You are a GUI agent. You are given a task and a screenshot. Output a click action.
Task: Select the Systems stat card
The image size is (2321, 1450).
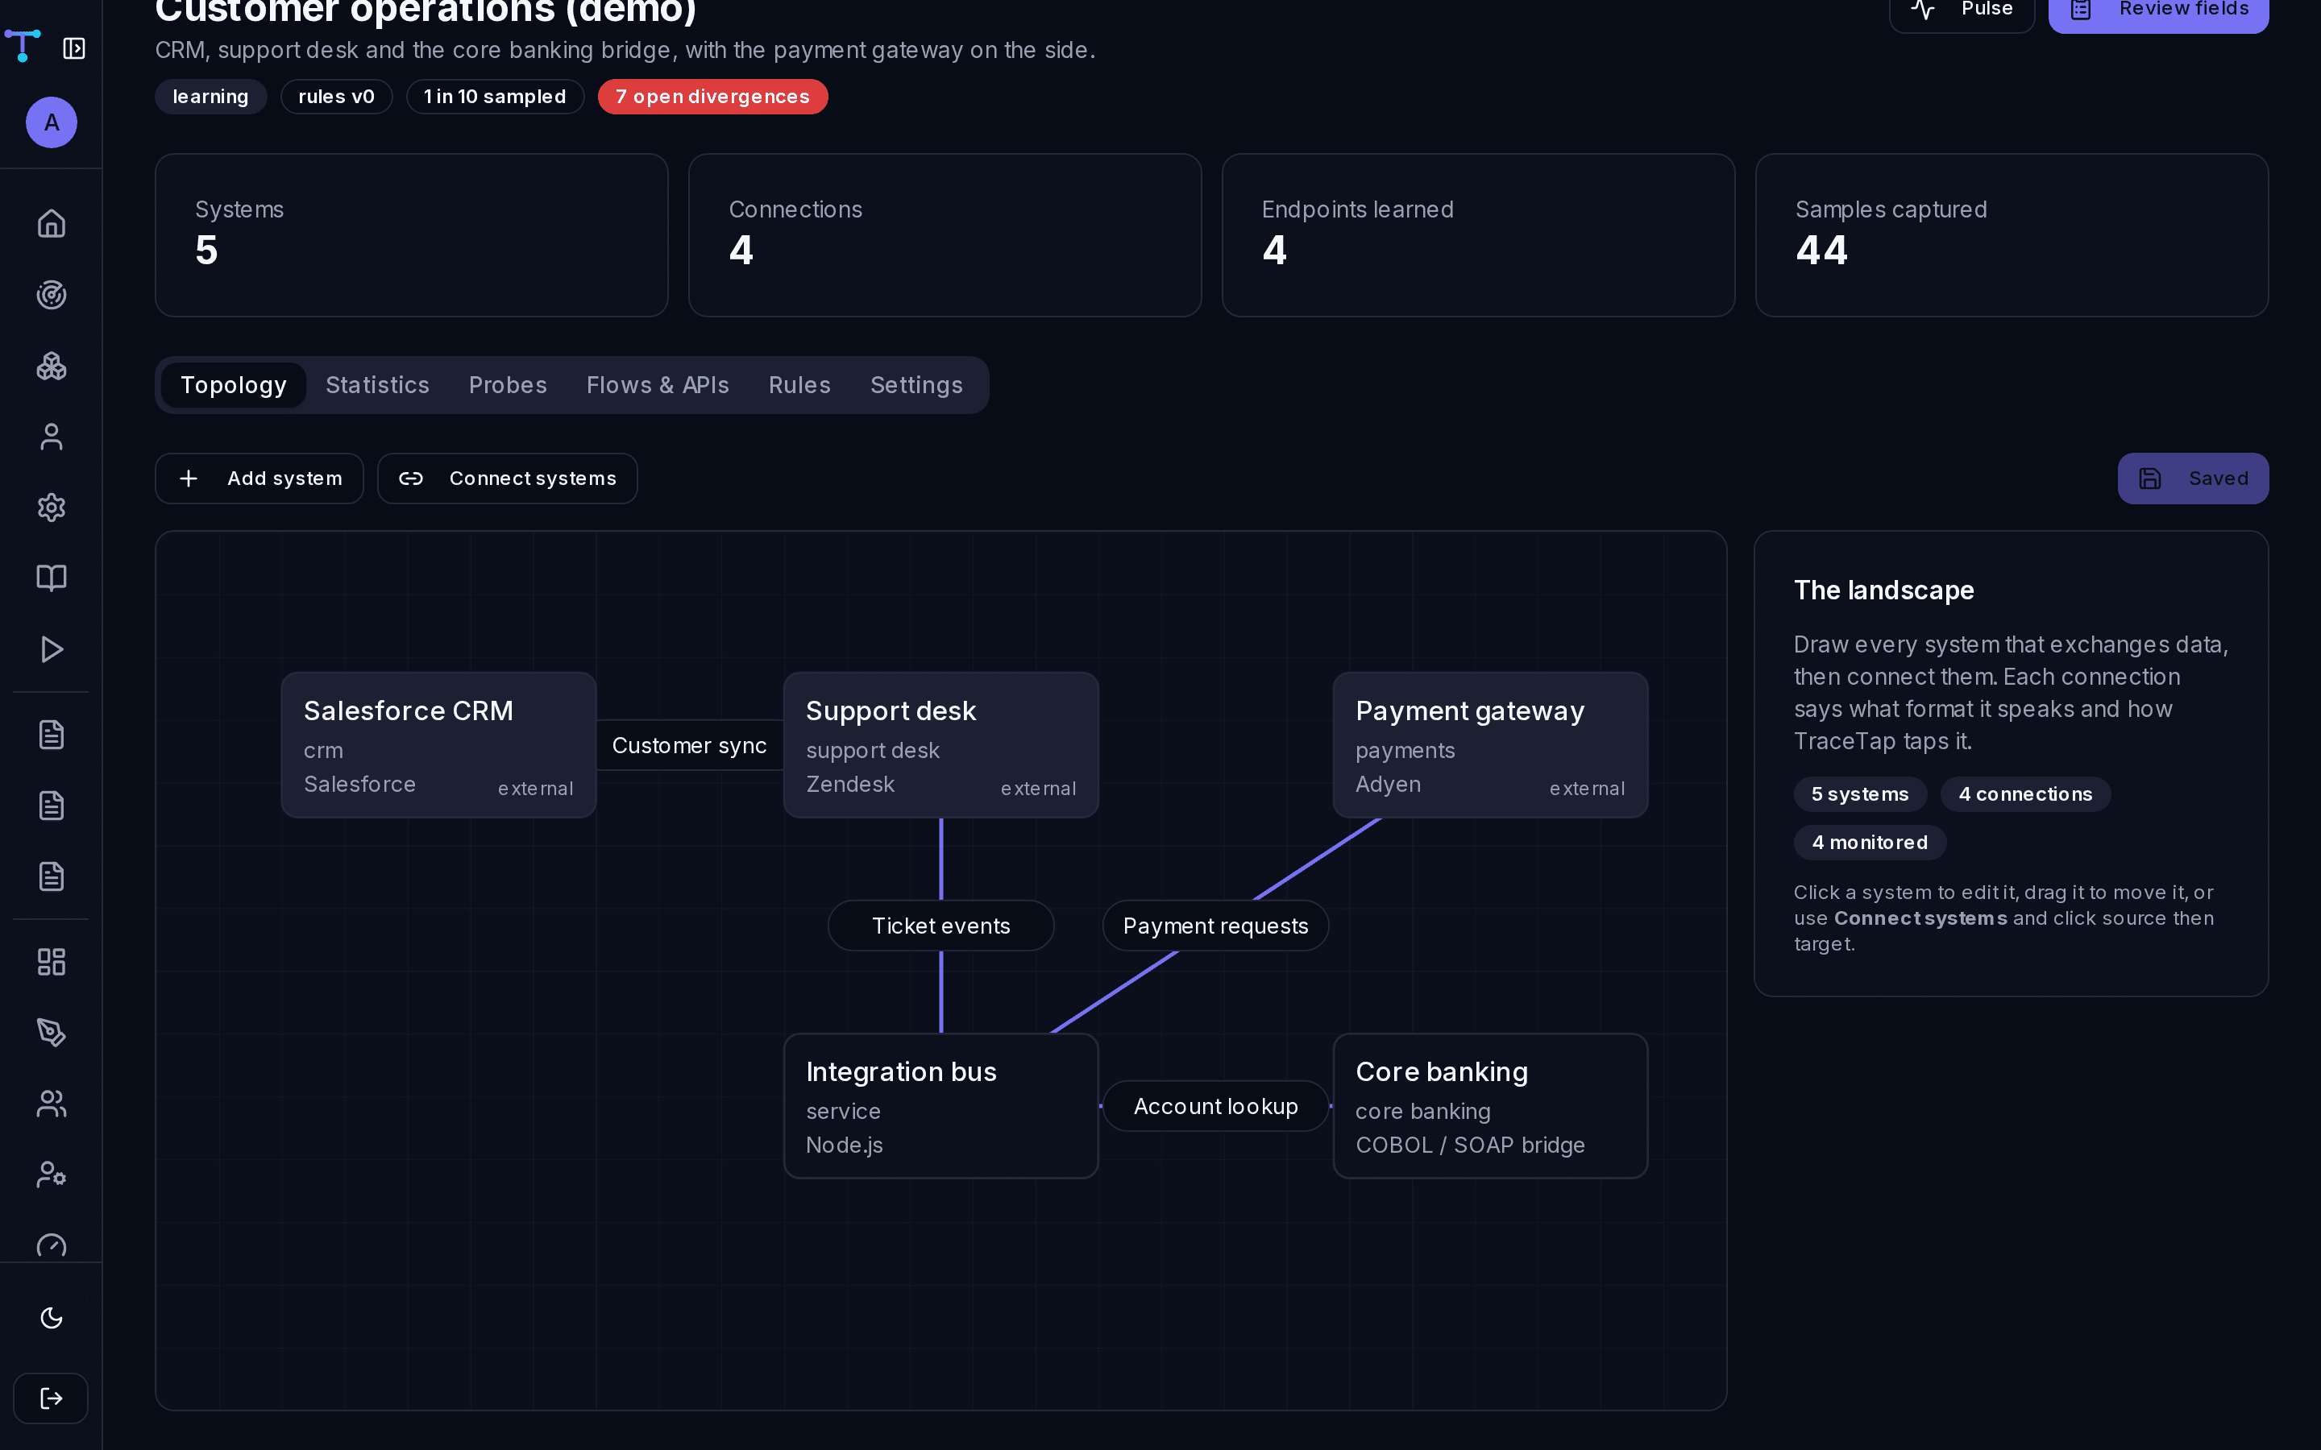click(412, 235)
